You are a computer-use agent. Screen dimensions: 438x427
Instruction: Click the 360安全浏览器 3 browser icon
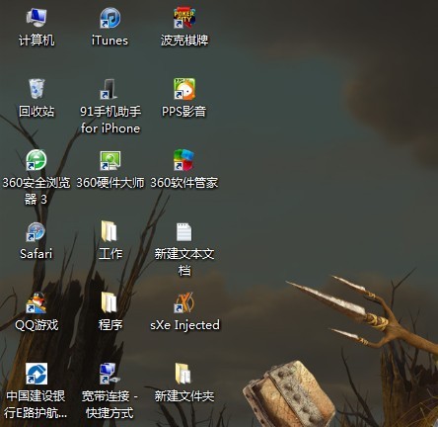point(36,160)
